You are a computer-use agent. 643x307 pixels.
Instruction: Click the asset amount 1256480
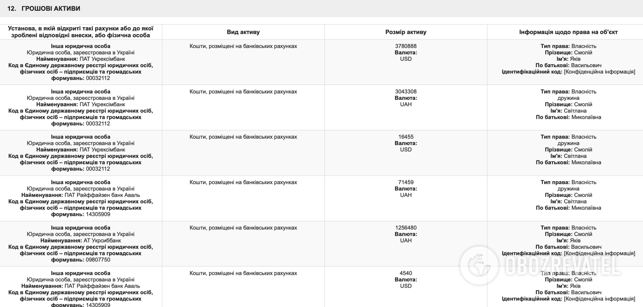[x=406, y=228]
